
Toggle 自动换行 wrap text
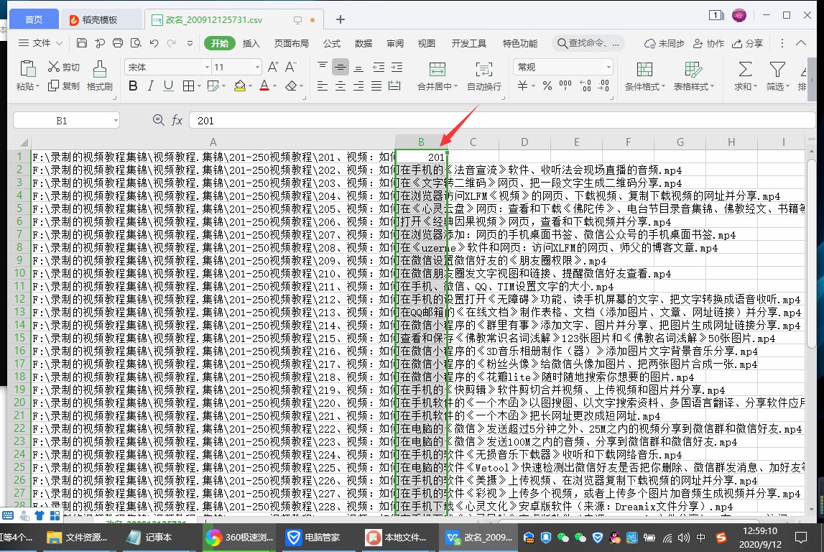pos(484,76)
